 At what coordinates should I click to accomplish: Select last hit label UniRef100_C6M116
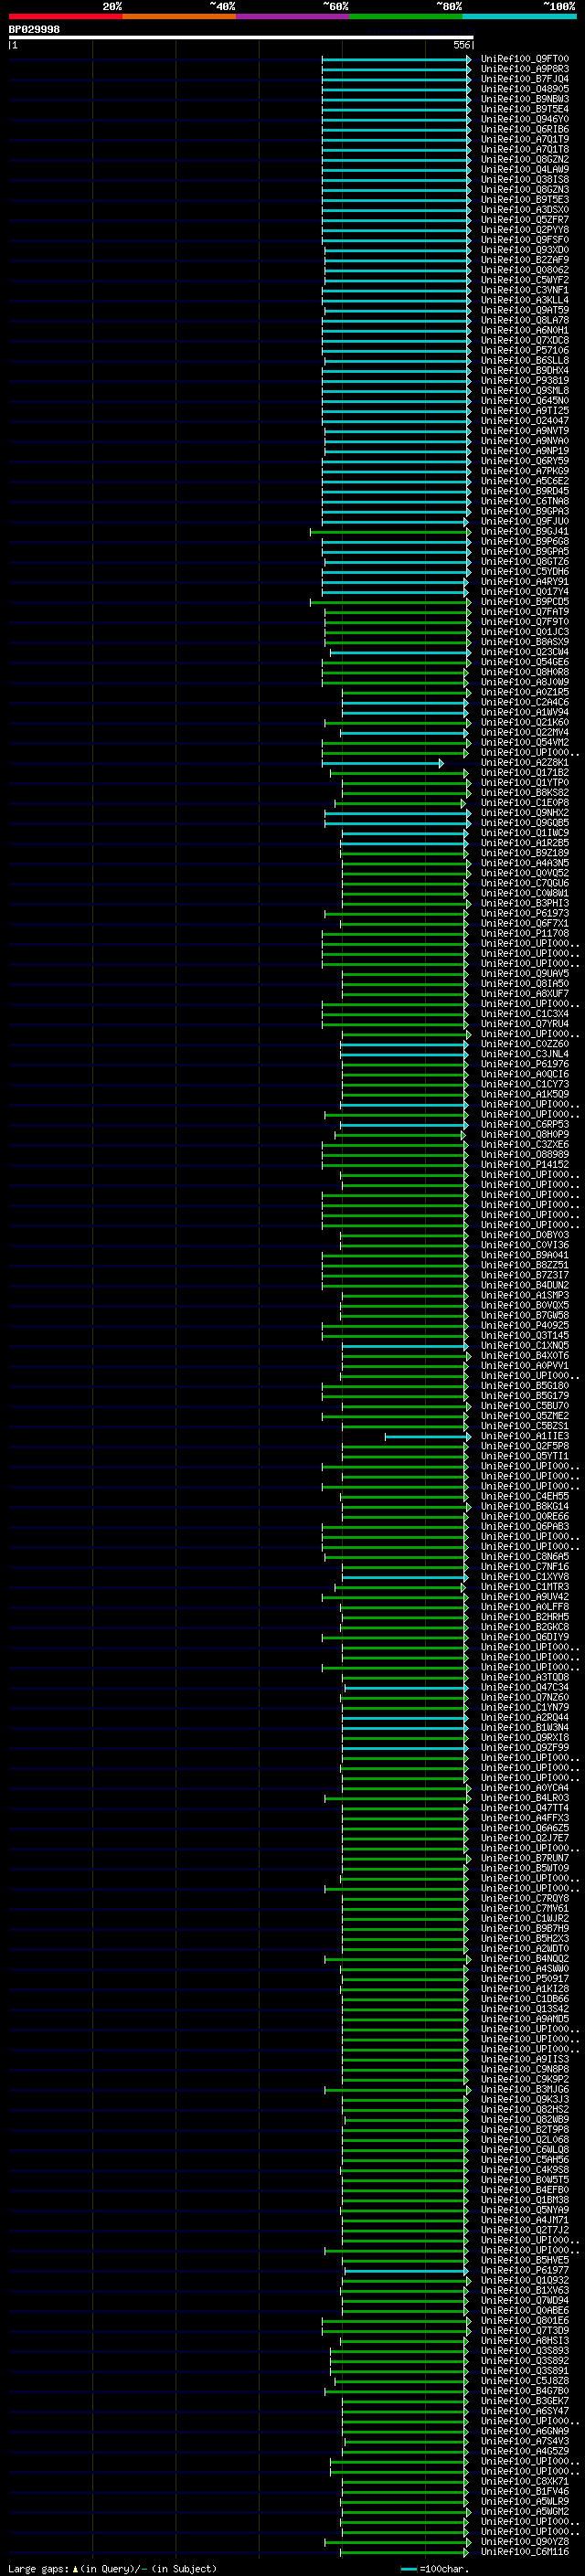[525, 2551]
